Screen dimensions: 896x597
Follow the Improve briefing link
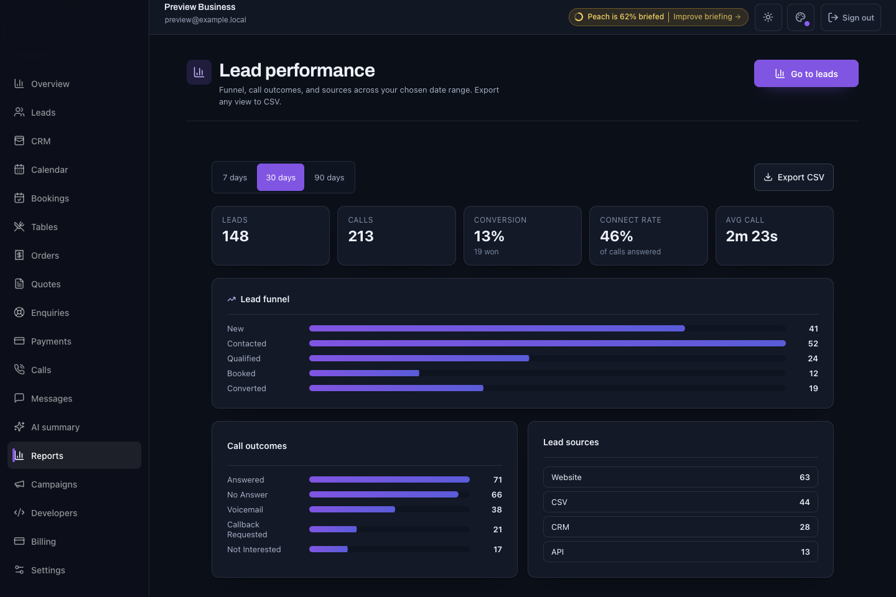[x=707, y=17]
